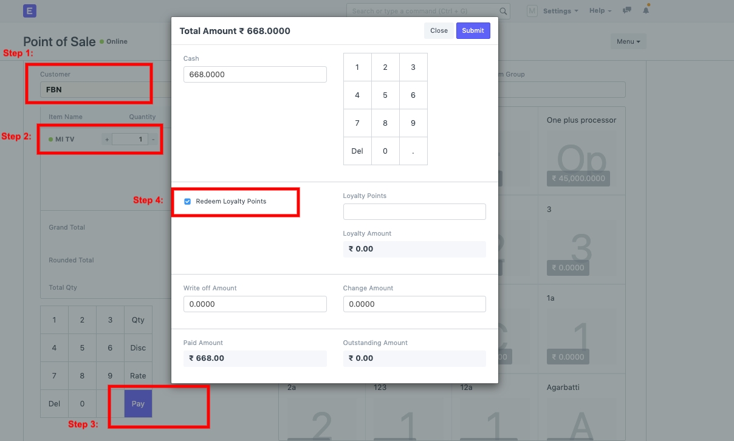Close the payment dialog
Image resolution: width=734 pixels, height=441 pixels.
tap(439, 31)
